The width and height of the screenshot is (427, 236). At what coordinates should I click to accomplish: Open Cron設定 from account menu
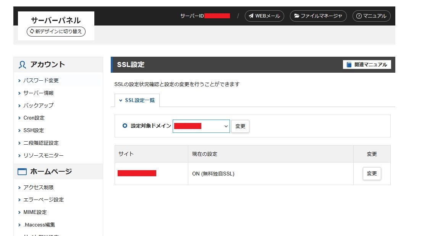tap(34, 118)
